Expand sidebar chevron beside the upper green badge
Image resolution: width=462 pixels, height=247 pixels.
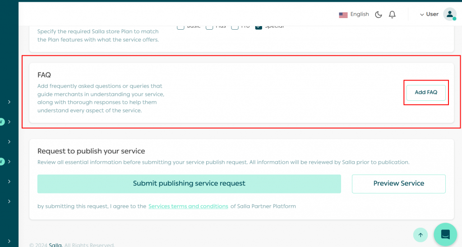coord(9,122)
